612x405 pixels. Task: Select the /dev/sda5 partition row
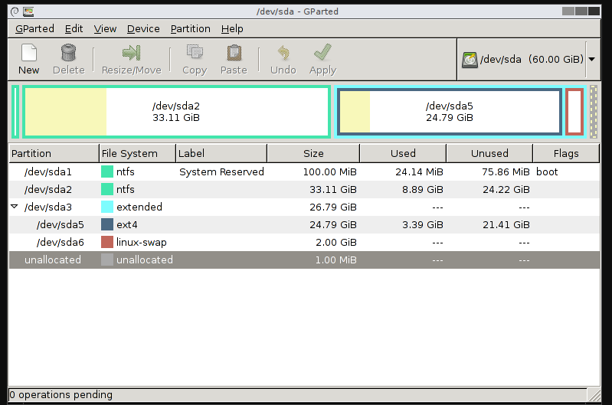[x=304, y=224]
